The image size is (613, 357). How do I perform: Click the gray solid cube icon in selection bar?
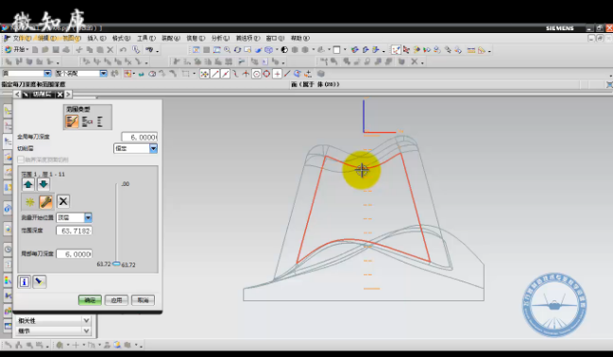(x=320, y=74)
